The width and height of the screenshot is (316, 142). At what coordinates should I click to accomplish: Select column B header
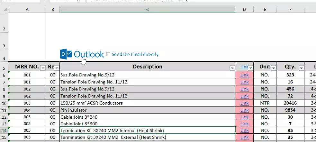[x=53, y=9]
